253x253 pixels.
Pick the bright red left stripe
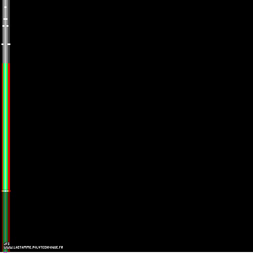click(2, 127)
